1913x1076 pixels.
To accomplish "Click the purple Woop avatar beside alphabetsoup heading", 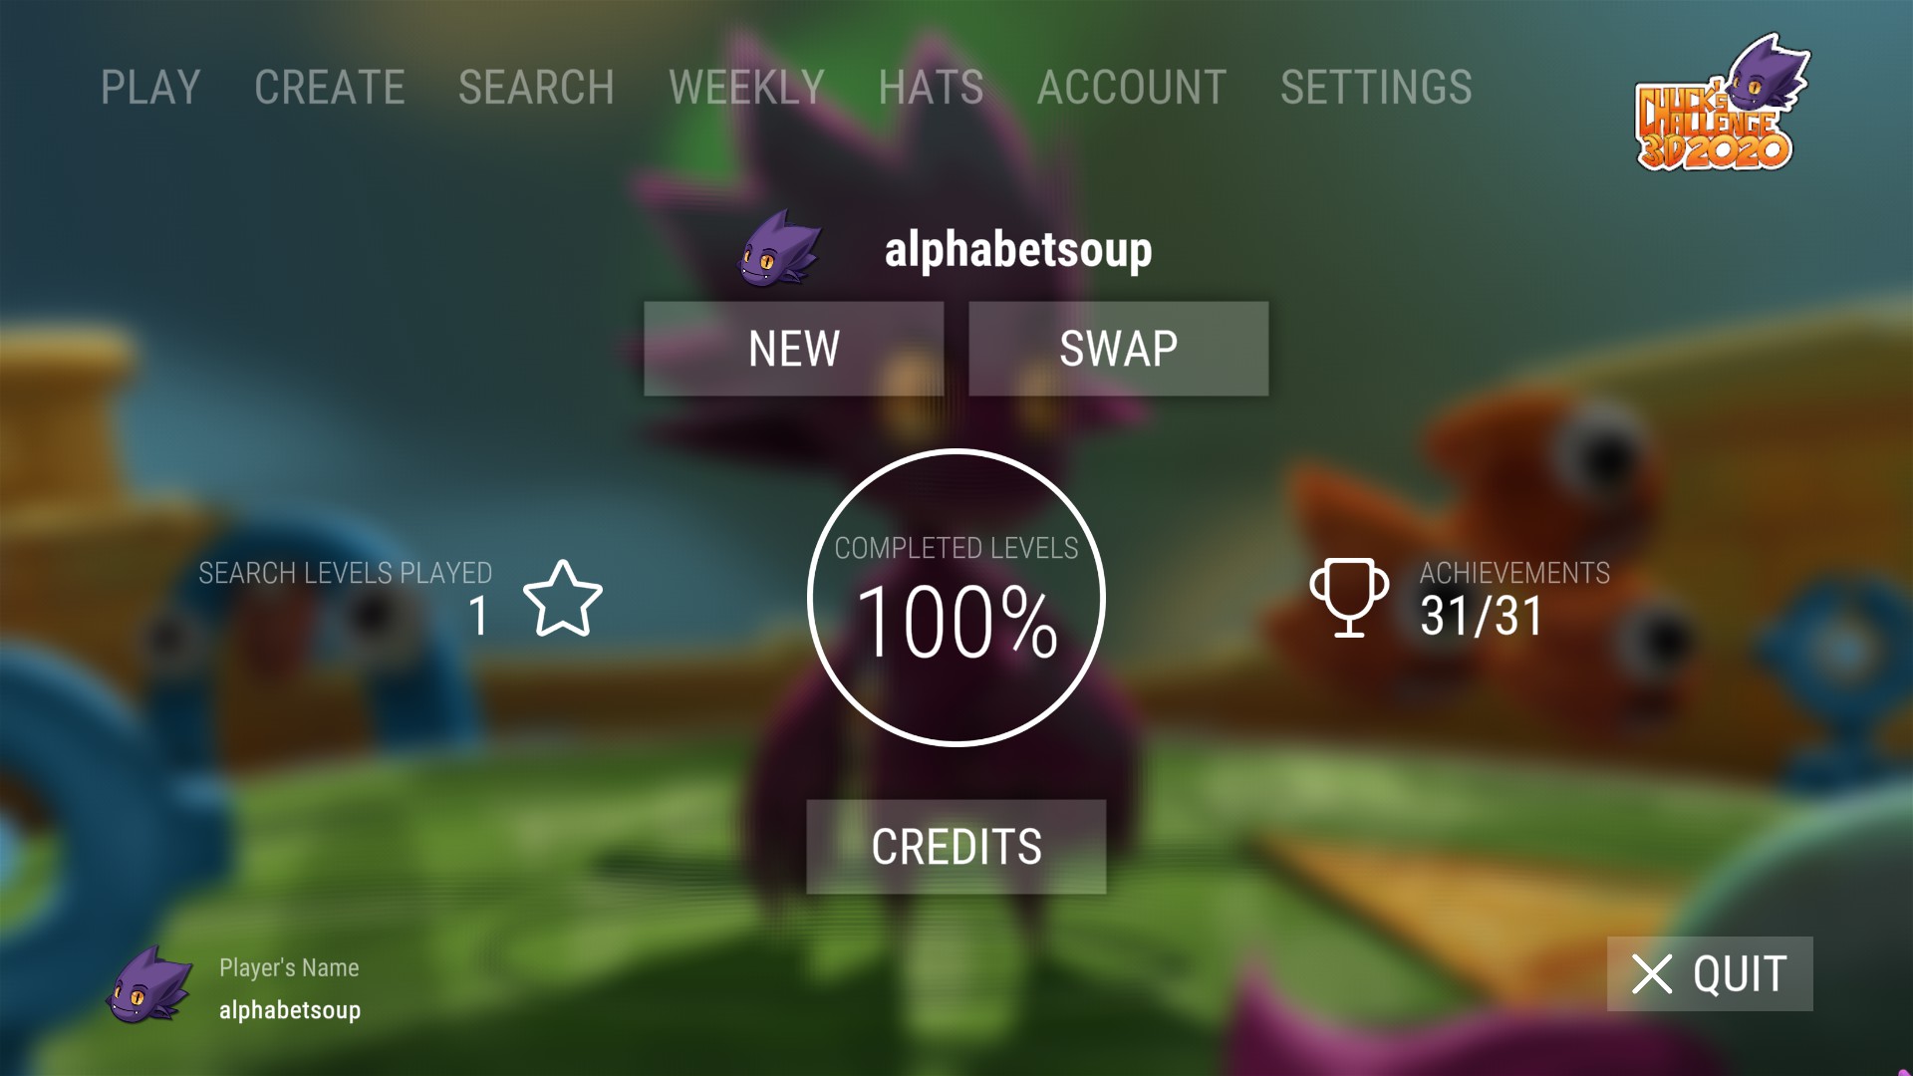I will 779,248.
